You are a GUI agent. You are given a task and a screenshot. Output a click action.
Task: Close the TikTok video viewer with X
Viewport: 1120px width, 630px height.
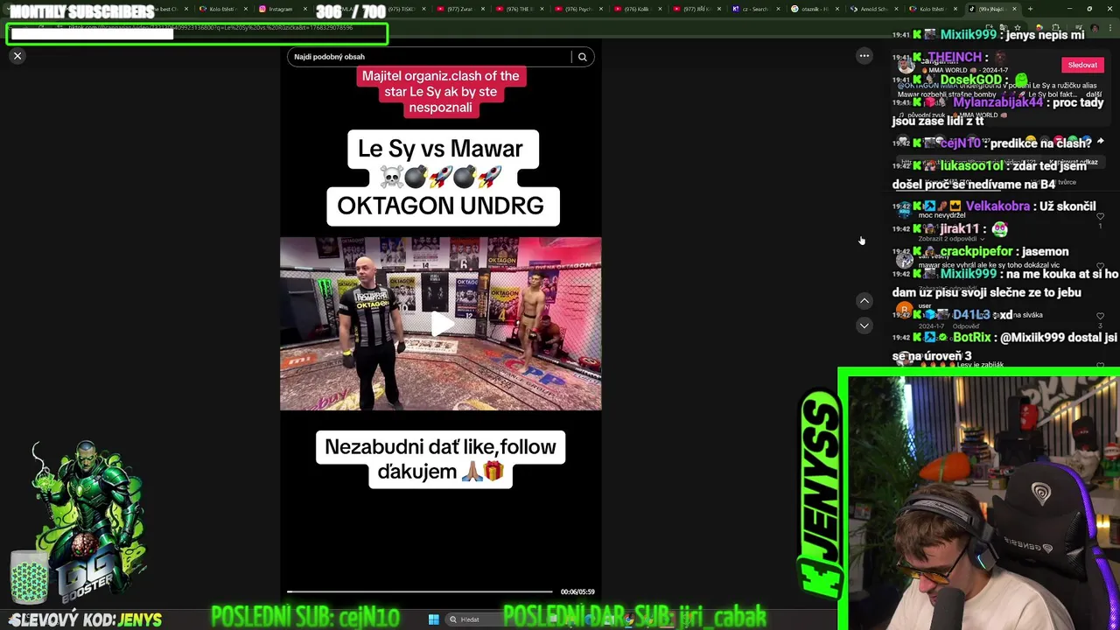coord(17,56)
